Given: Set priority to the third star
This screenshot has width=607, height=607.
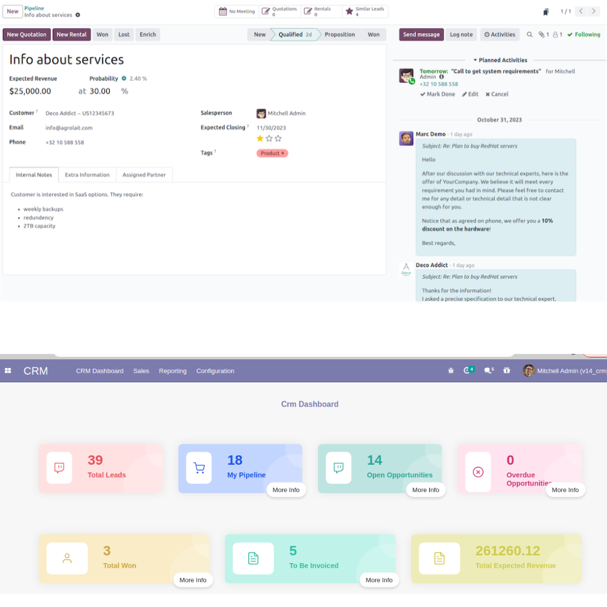Looking at the screenshot, I should [278, 139].
